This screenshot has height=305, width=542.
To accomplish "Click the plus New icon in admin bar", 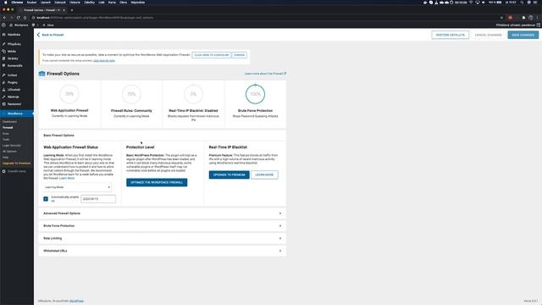I will [44, 25].
